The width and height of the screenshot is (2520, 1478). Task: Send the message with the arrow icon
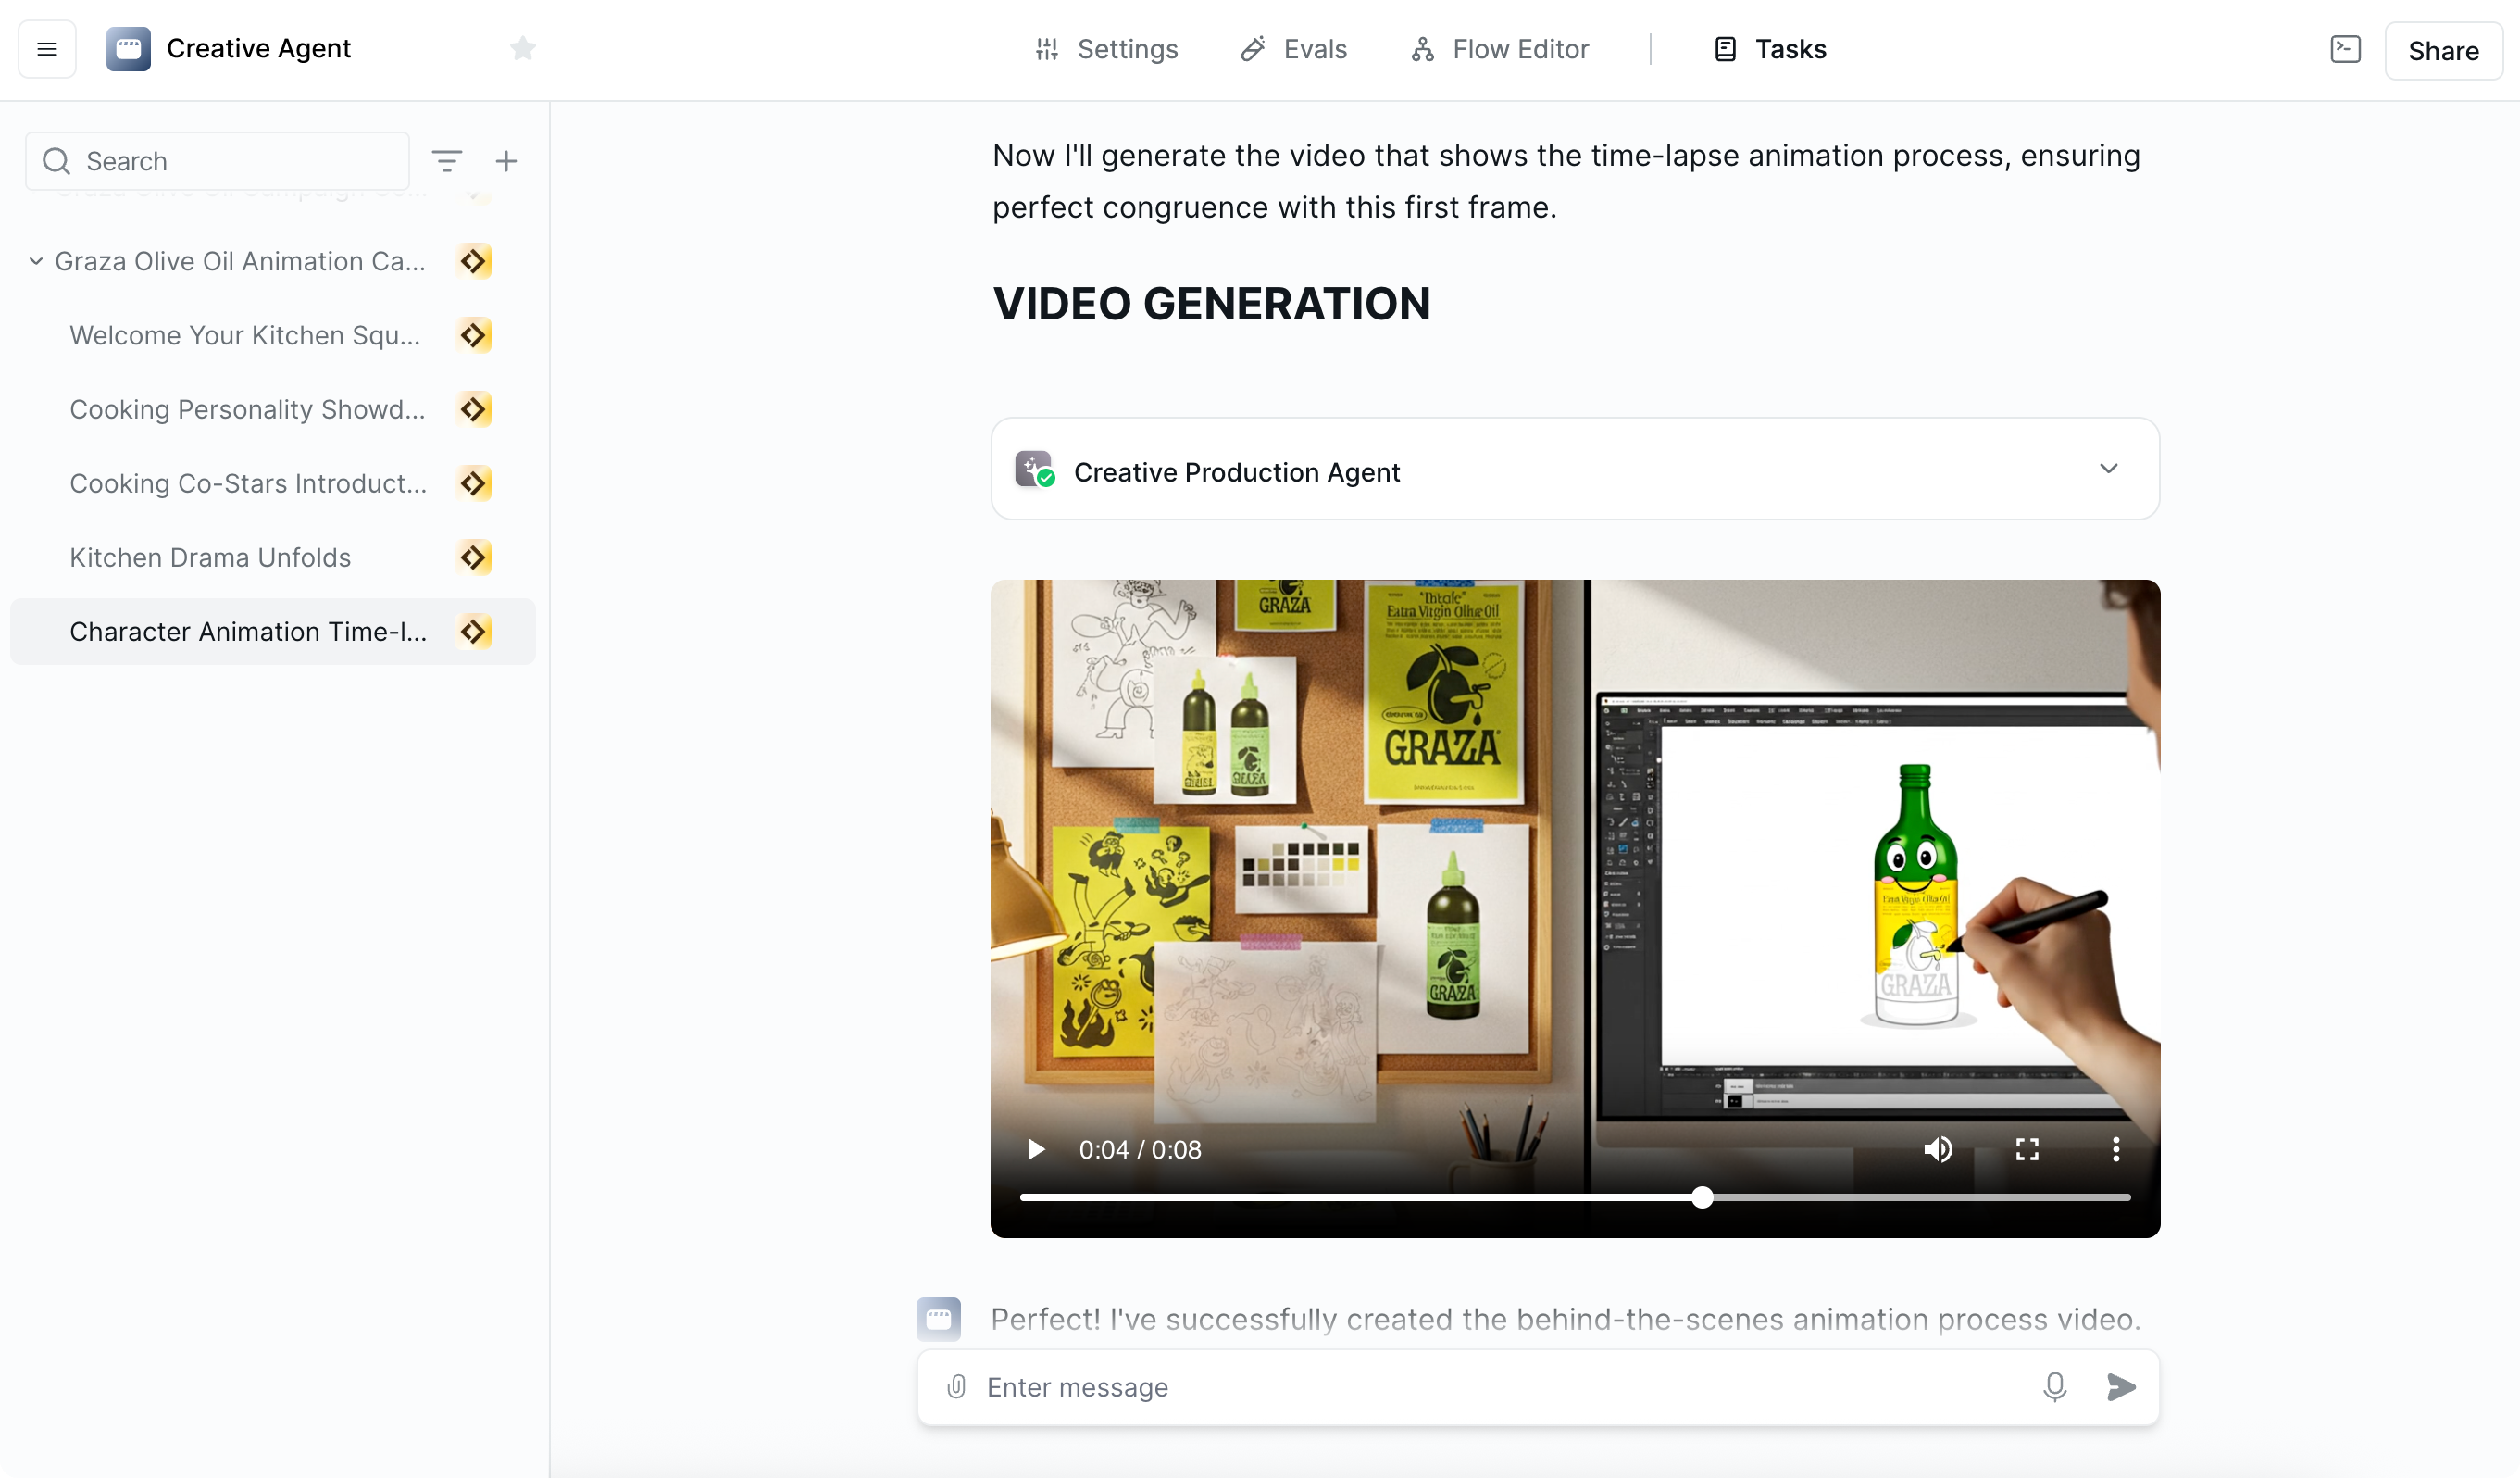(2120, 1386)
